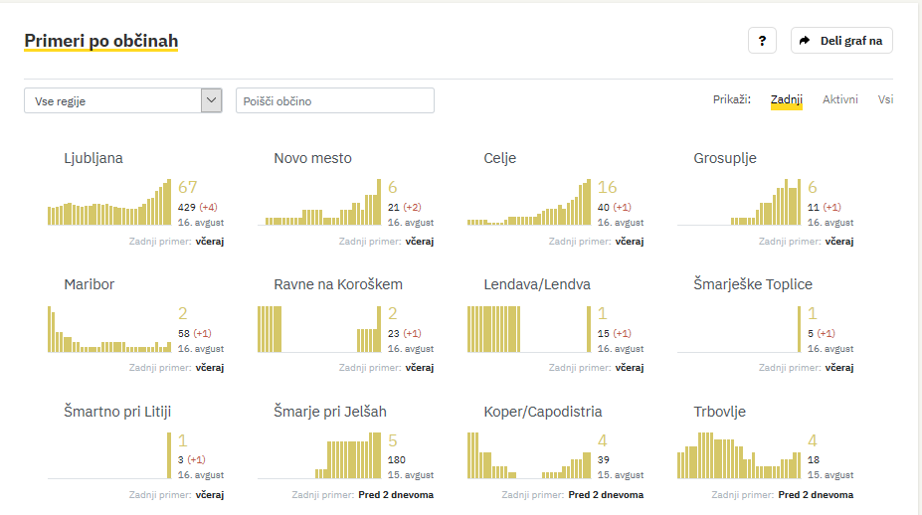922x515 pixels.
Task: Click Šmarje pri Jelšah total 180
Action: [396, 459]
